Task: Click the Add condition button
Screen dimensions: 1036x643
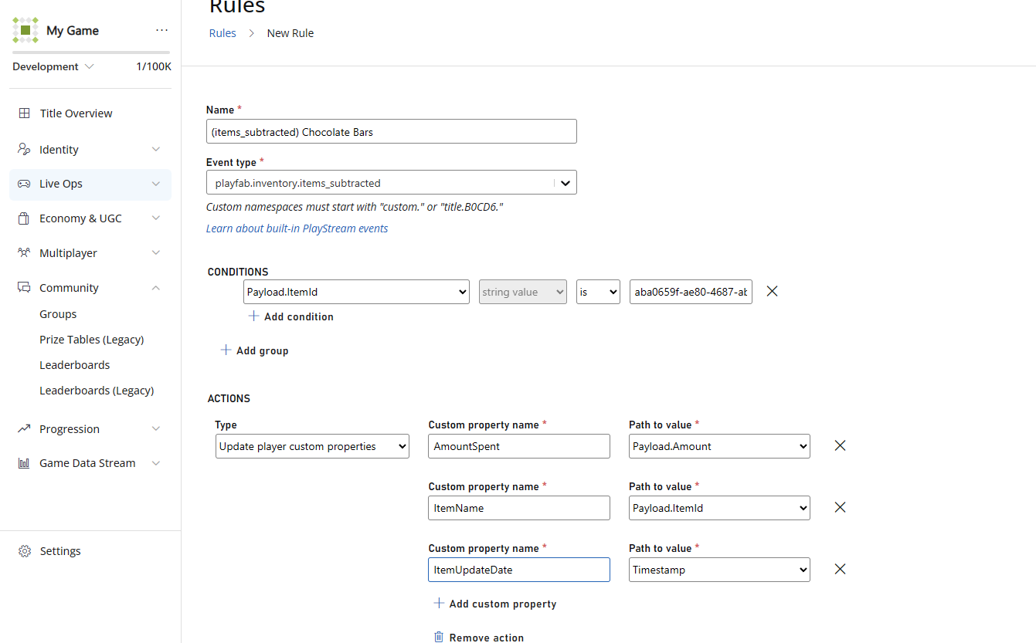Action: [291, 316]
